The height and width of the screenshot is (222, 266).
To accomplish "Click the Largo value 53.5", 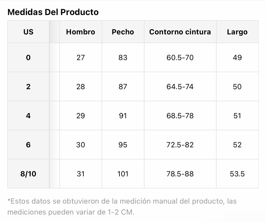I will [x=237, y=174].
